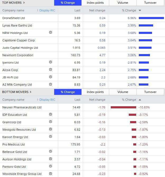Select the Volume tab in Bottom Movers

click(123, 92)
